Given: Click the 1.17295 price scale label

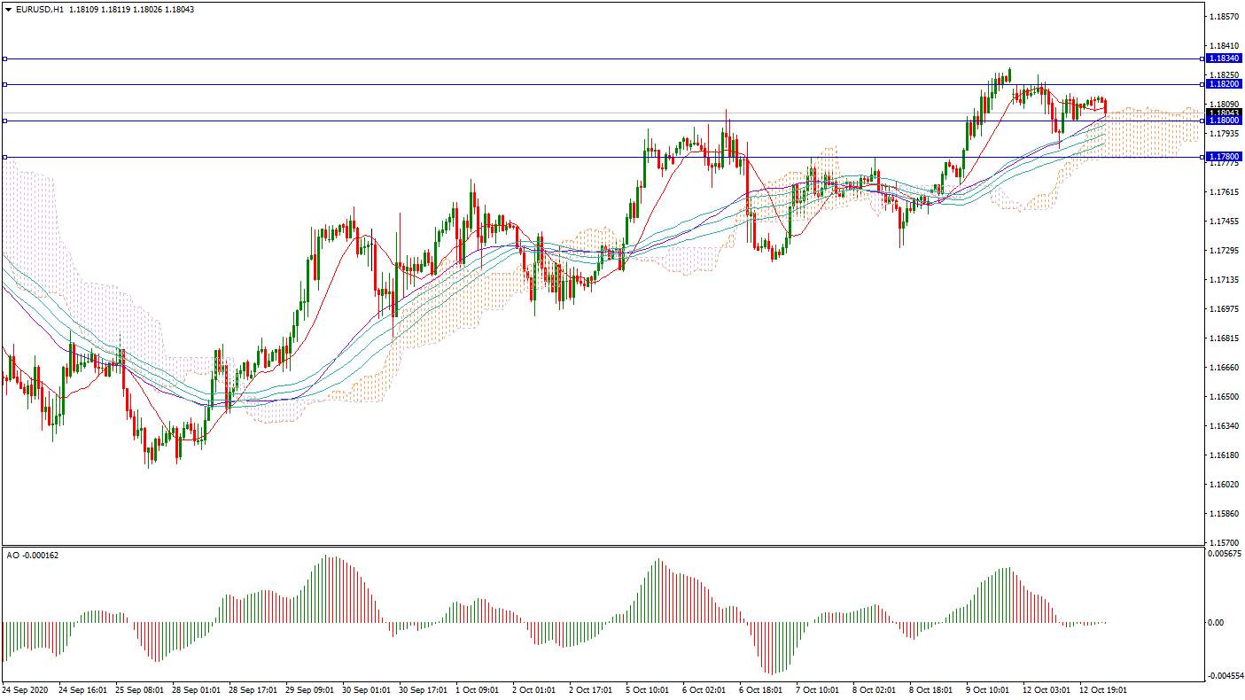Looking at the screenshot, I should (x=1224, y=251).
